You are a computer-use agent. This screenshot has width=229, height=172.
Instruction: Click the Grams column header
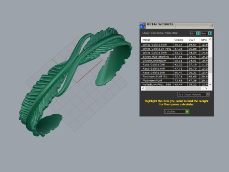tap(180, 40)
